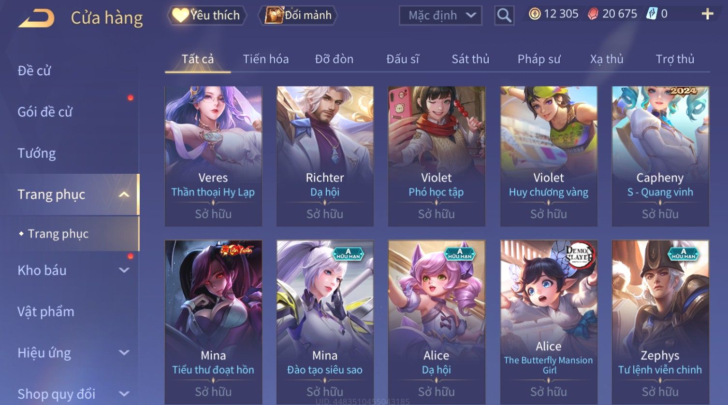Open Tướng in the sidebar
This screenshot has height=405, width=728.
click(x=37, y=154)
